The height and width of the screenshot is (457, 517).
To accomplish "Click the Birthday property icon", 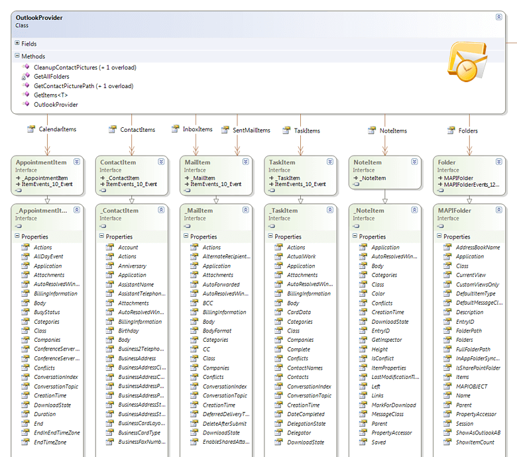I will pyautogui.click(x=110, y=330).
